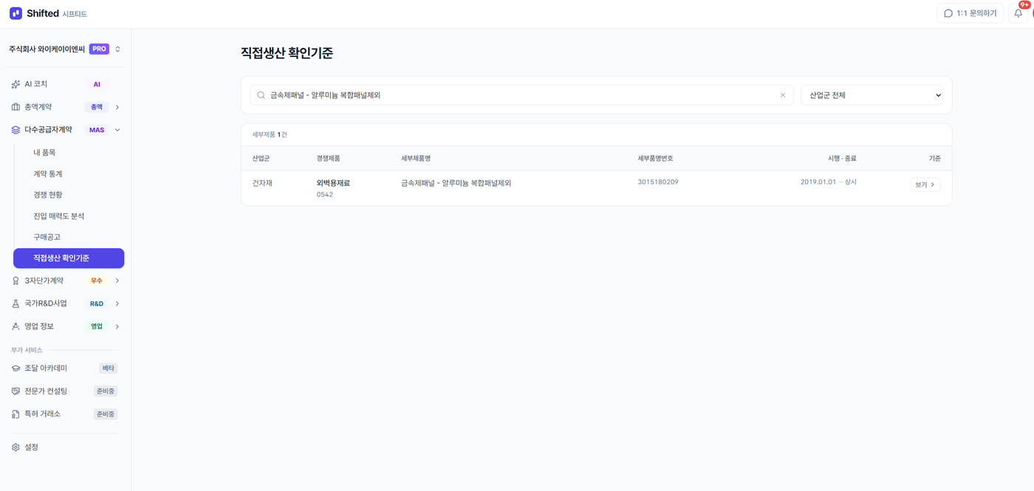Viewport: 1034px width, 491px height.
Task: Click the MAS badge
Action: (x=97, y=130)
